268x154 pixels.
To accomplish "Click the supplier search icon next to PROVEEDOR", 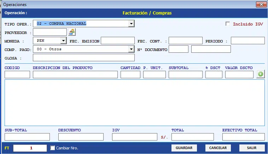I will coord(72,32).
